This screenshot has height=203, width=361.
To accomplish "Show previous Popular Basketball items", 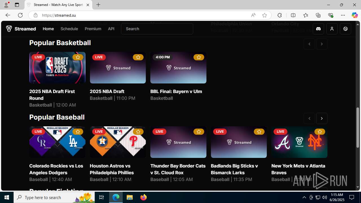I will [309, 44].
